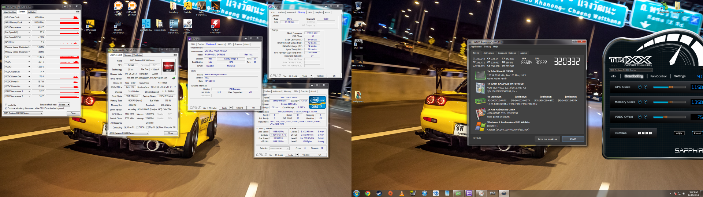The height and width of the screenshot is (197, 703).
Task: Click the Intel Core i7 logo in CPU-Z
Action: click(317, 102)
